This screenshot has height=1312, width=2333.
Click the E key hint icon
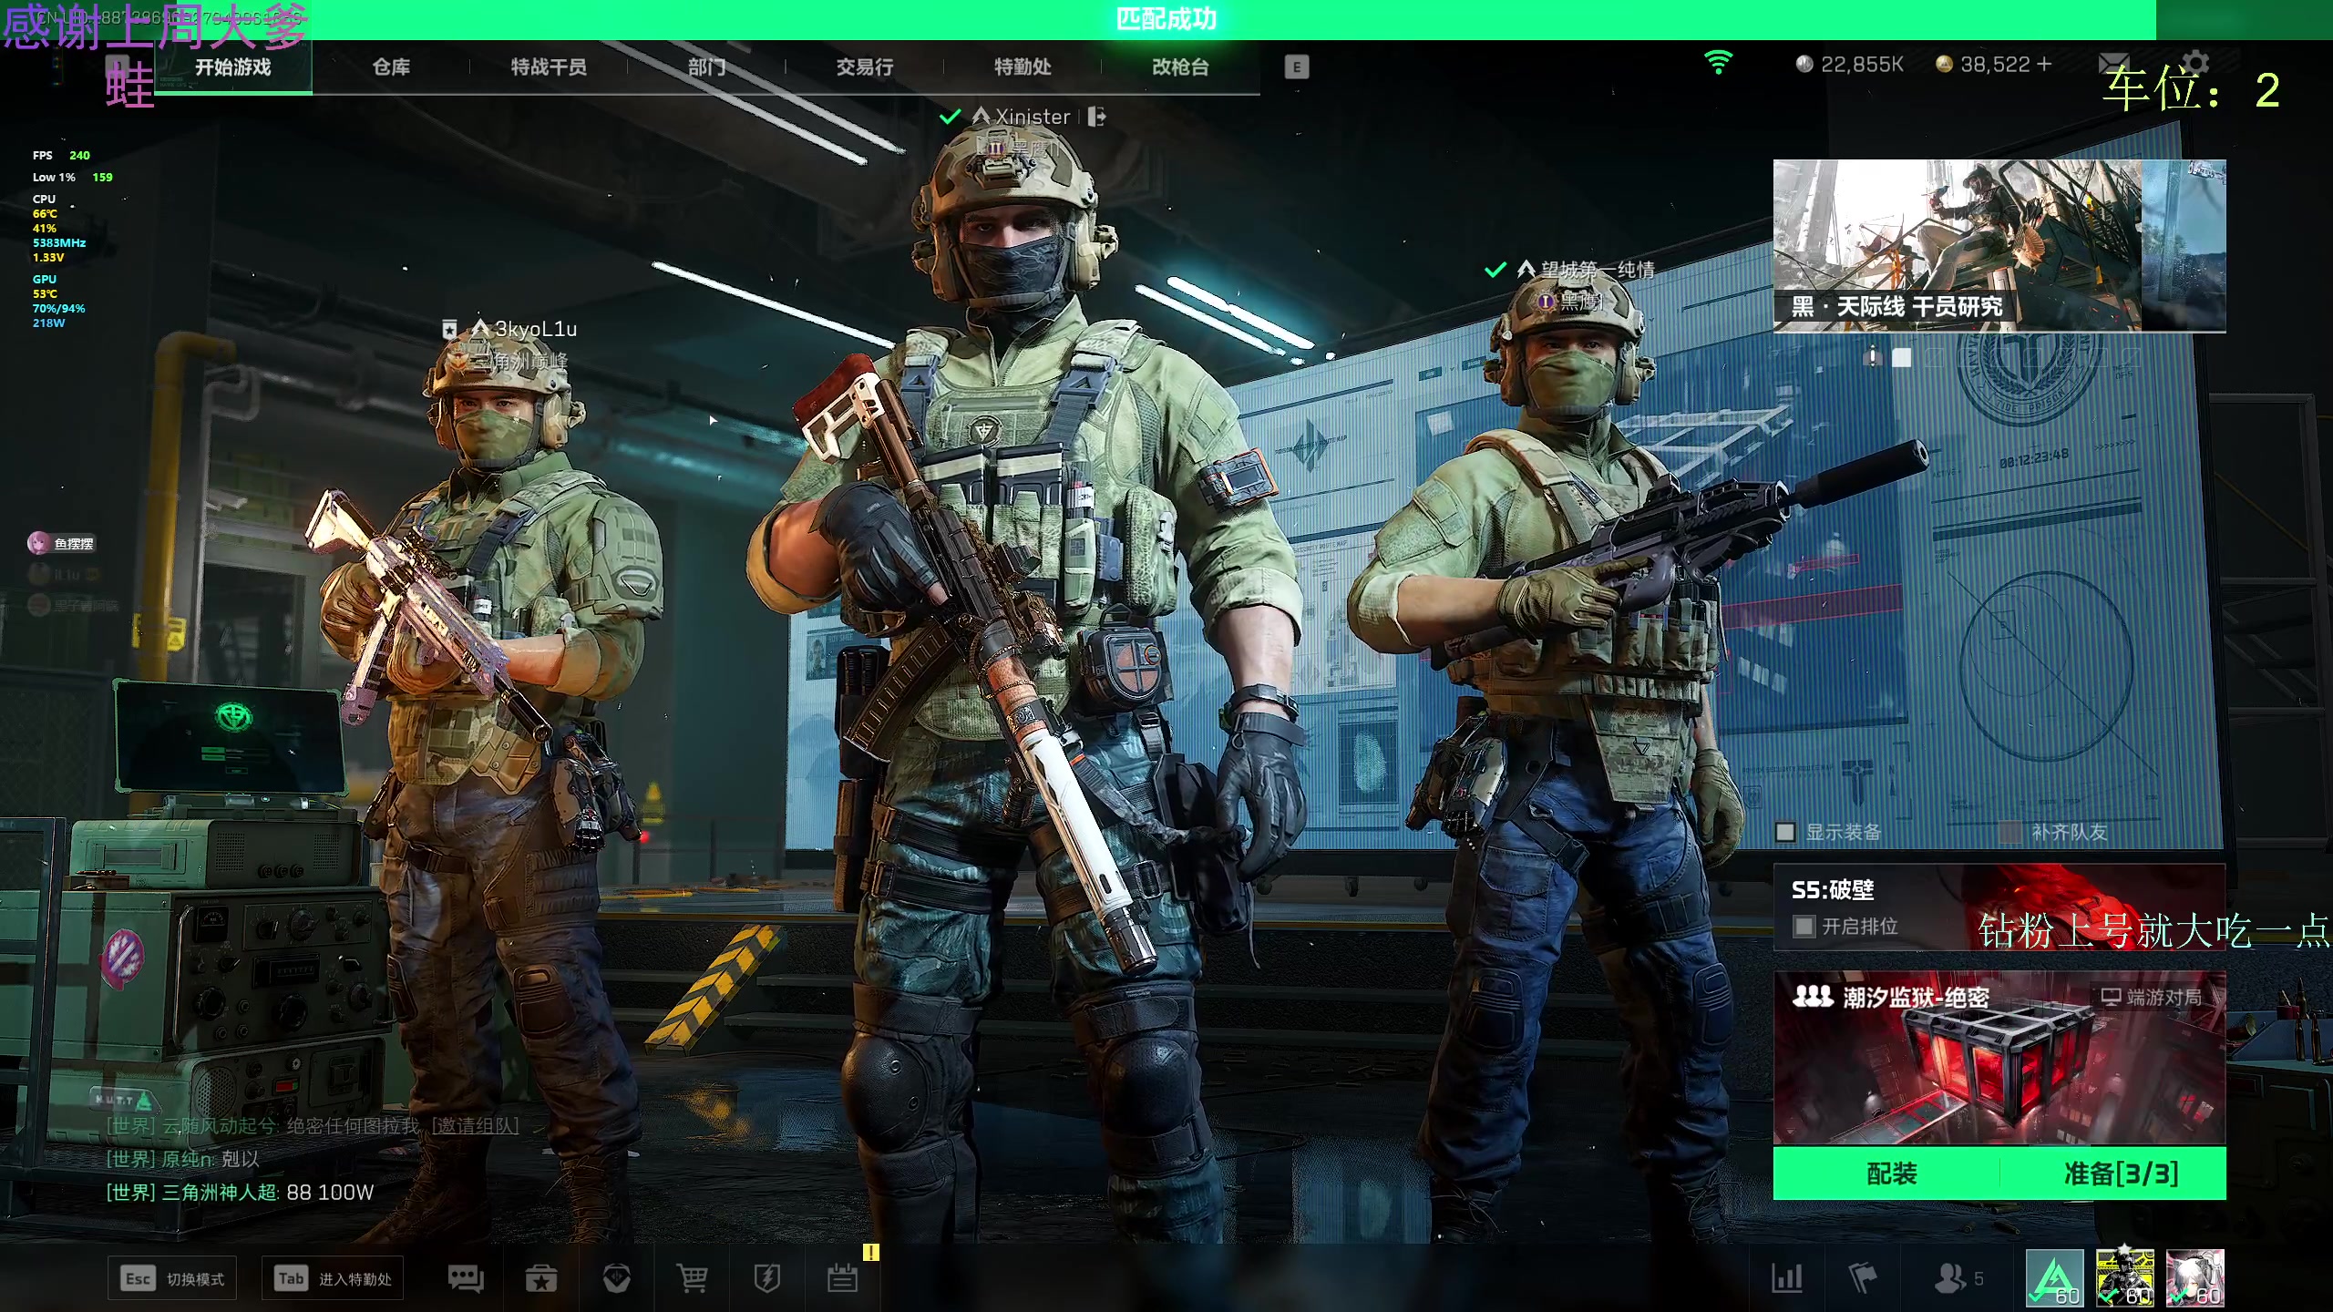[1296, 67]
